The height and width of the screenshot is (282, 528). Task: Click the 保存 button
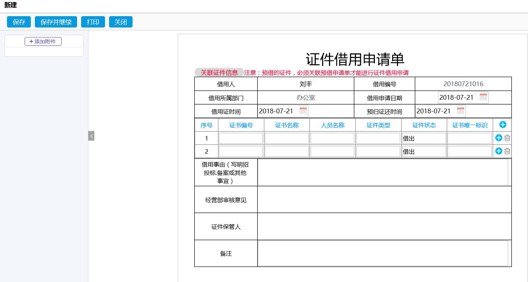pyautogui.click(x=19, y=22)
